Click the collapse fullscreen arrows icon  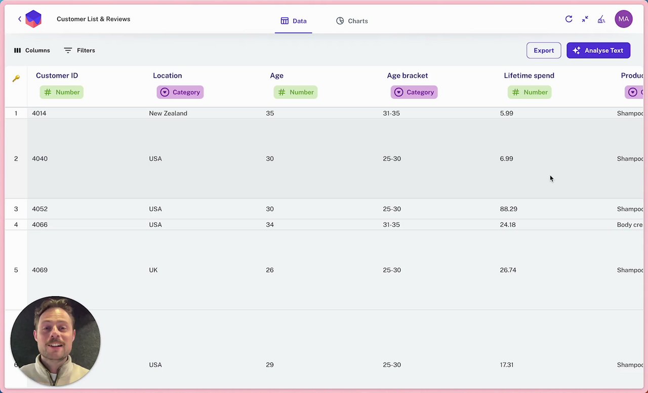[585, 19]
